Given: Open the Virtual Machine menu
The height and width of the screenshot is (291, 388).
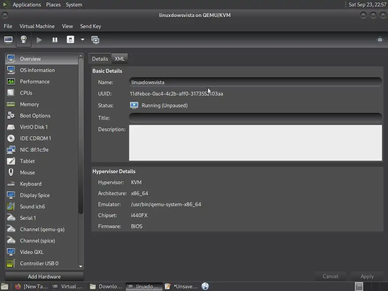Looking at the screenshot, I should click(37, 26).
